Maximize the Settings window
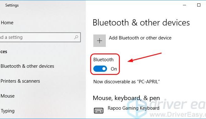The image size is (206, 119). coord(199,5)
